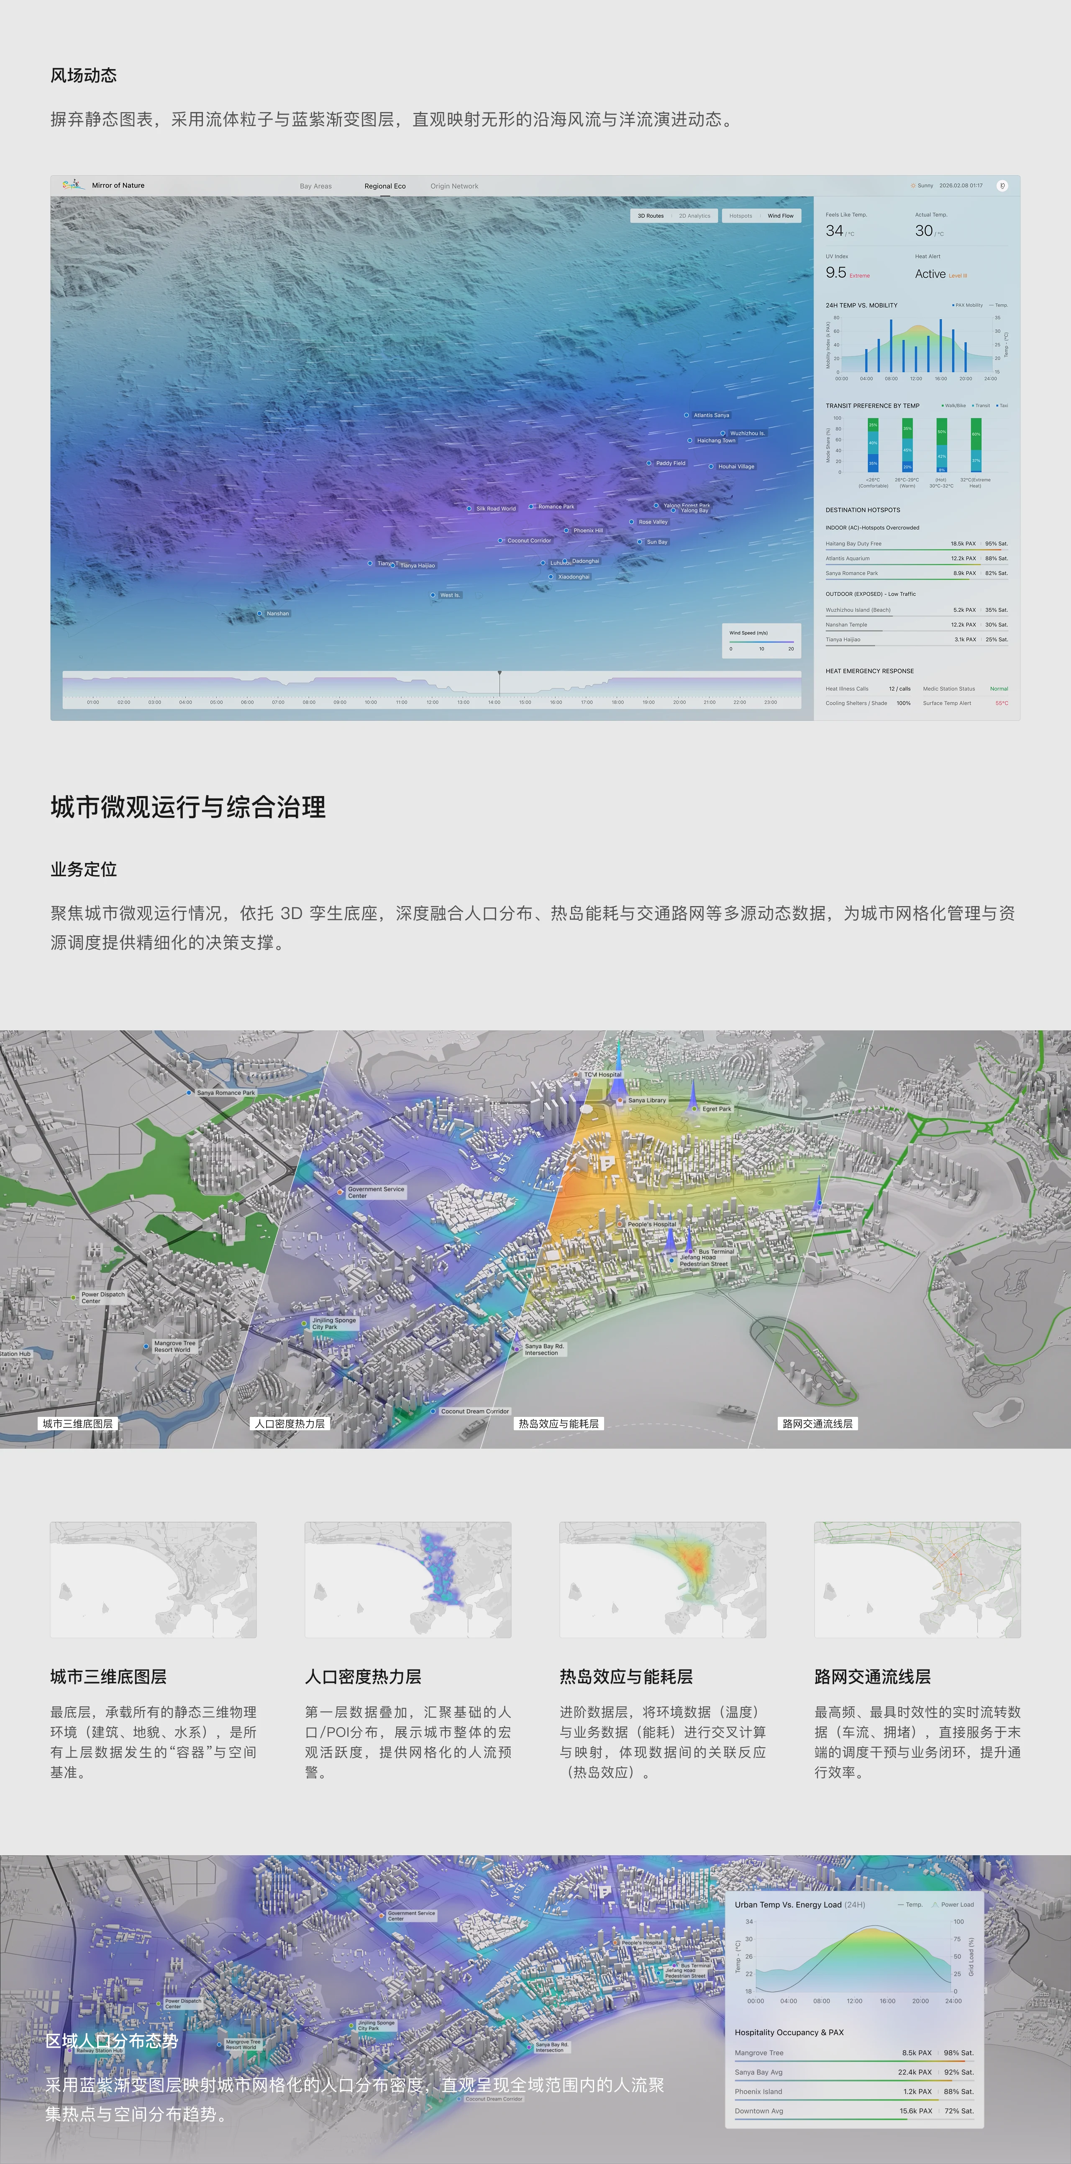Screen dimensions: 1071x2164
Task: Select the West Is. map marker
Action: 433,595
